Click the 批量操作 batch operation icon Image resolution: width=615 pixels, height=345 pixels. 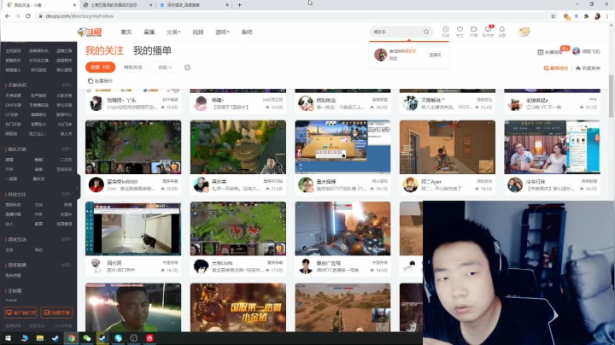(x=91, y=81)
